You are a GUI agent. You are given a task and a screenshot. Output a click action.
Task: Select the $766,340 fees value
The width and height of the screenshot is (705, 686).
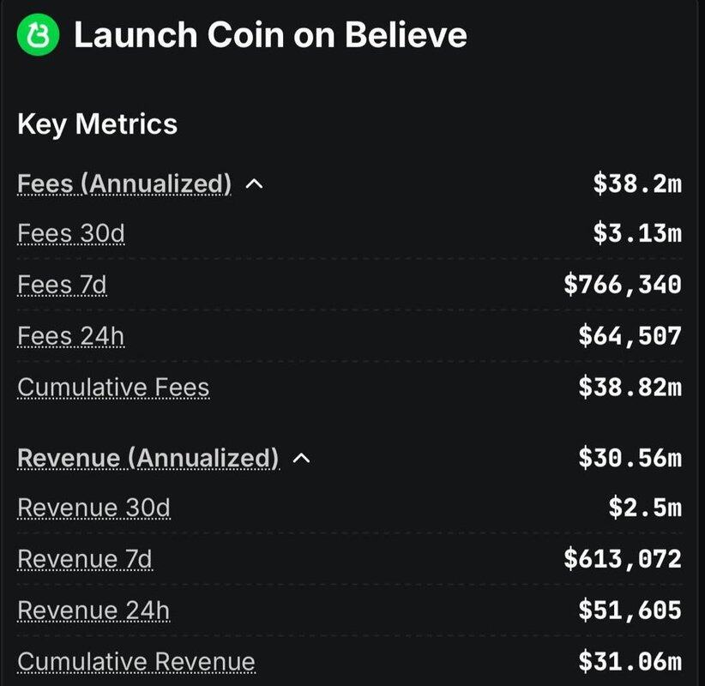click(623, 284)
